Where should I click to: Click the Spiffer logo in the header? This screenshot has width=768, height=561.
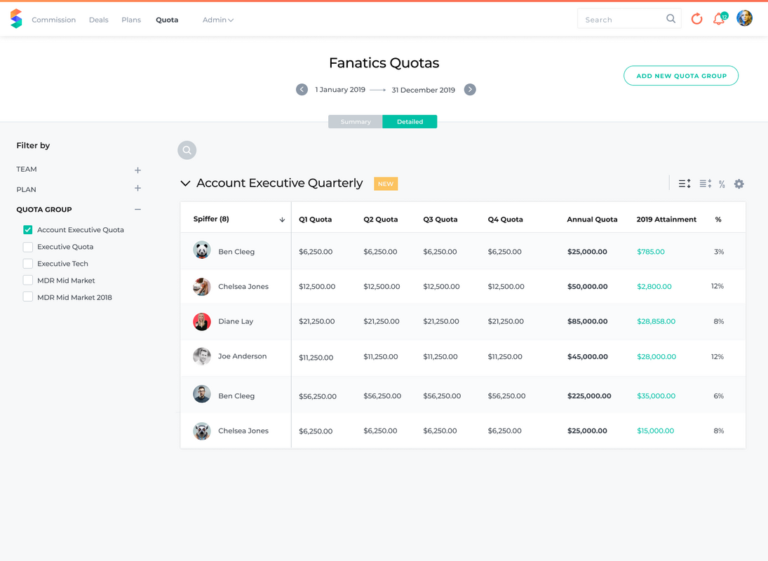15,18
